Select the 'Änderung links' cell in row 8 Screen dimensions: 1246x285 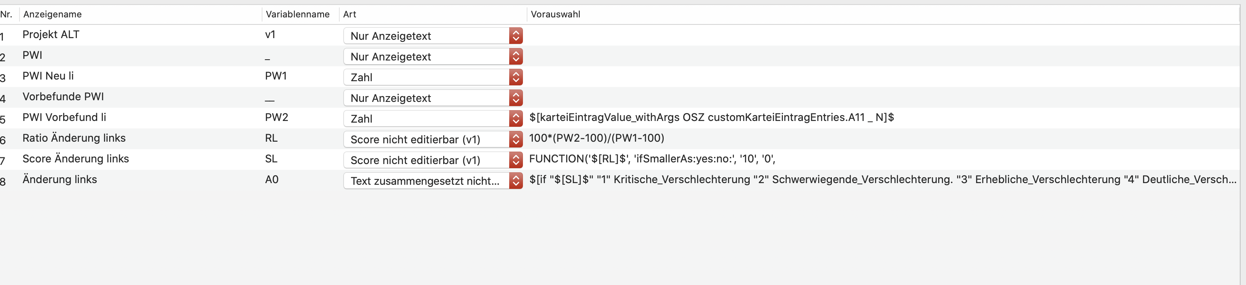(x=59, y=180)
